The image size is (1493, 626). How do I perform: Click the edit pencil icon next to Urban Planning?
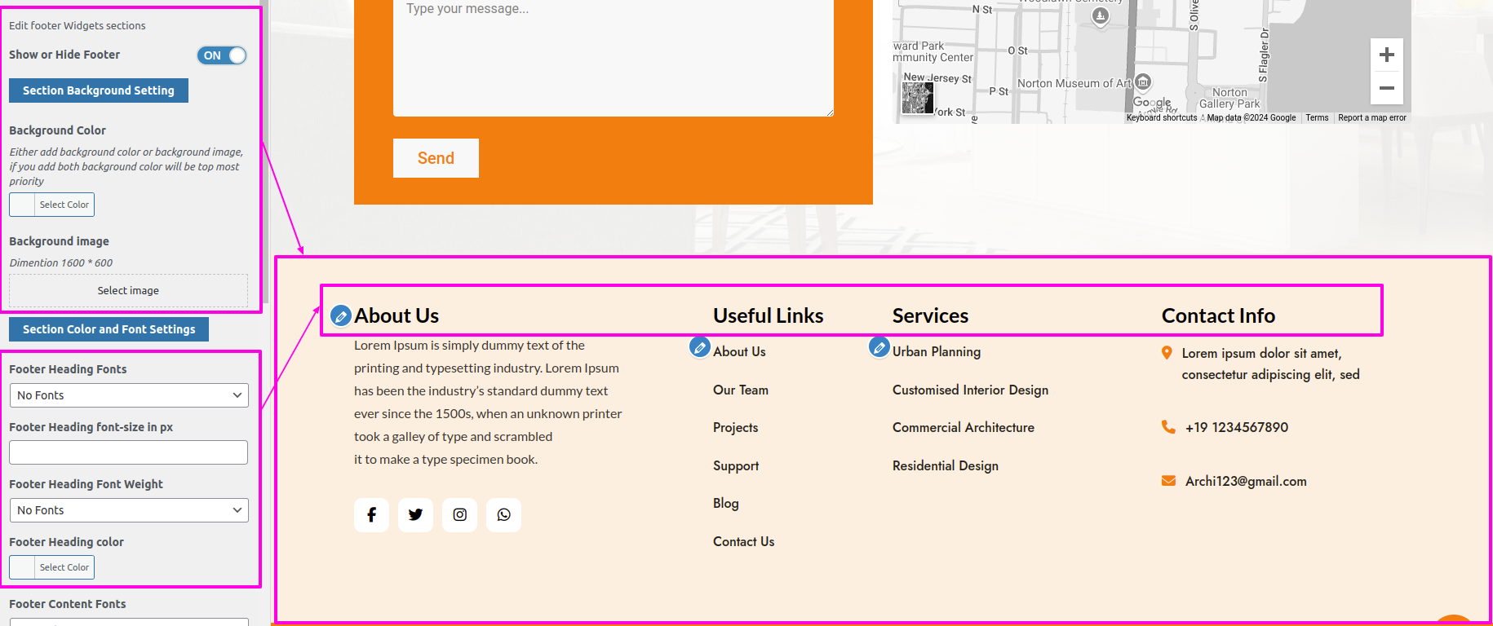tap(879, 347)
